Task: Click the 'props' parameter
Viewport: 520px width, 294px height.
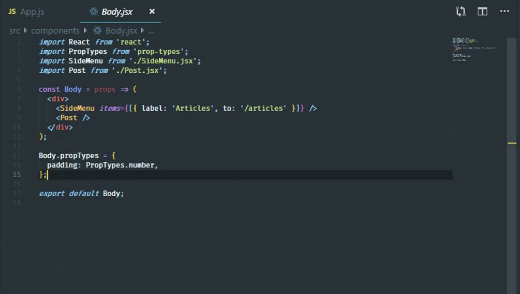Action: pos(105,90)
